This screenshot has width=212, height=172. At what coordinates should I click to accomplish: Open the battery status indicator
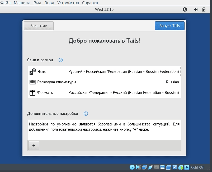coord(204,9)
